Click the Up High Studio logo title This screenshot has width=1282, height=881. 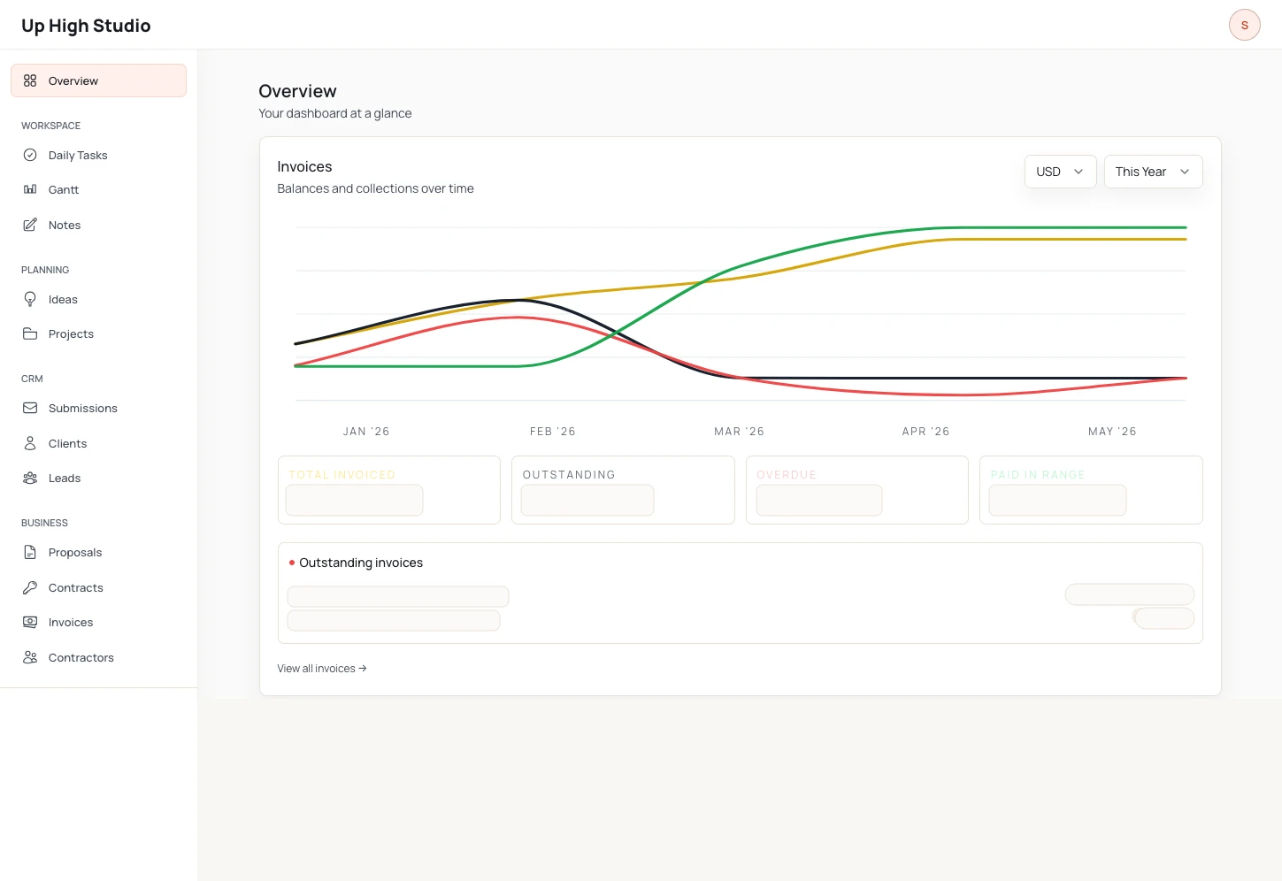(86, 26)
